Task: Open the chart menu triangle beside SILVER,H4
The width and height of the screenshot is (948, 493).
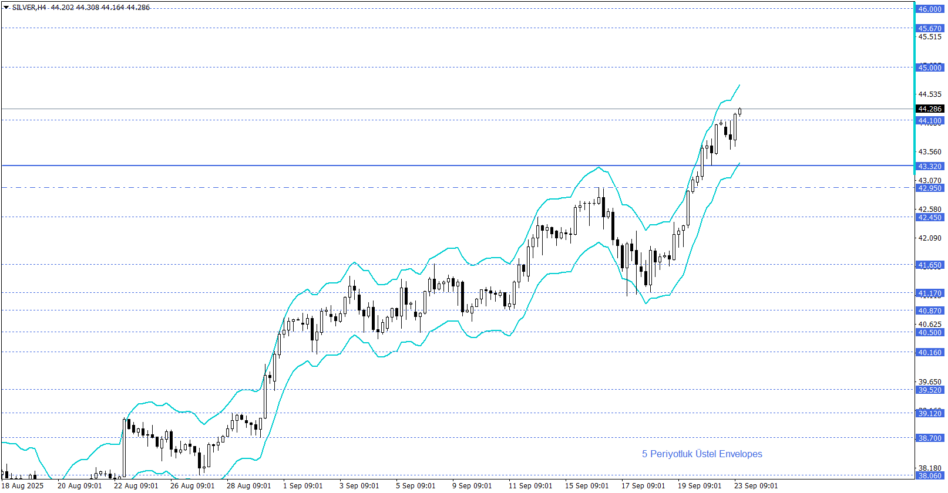Action: pyautogui.click(x=6, y=8)
